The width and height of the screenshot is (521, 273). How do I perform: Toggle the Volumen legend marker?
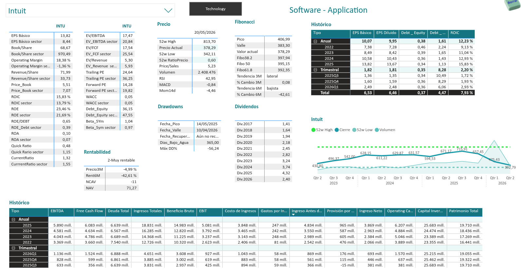[377, 130]
